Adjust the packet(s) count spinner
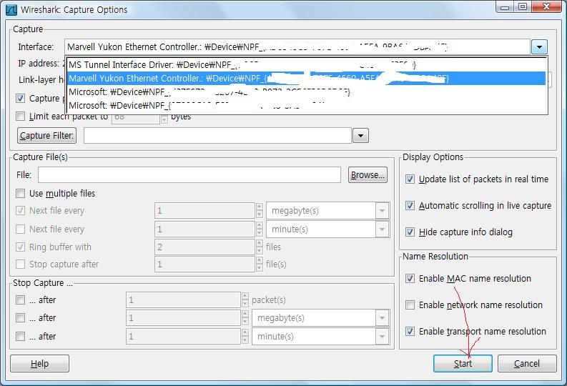Viewport: 567px width, 386px height. pyautogui.click(x=245, y=300)
